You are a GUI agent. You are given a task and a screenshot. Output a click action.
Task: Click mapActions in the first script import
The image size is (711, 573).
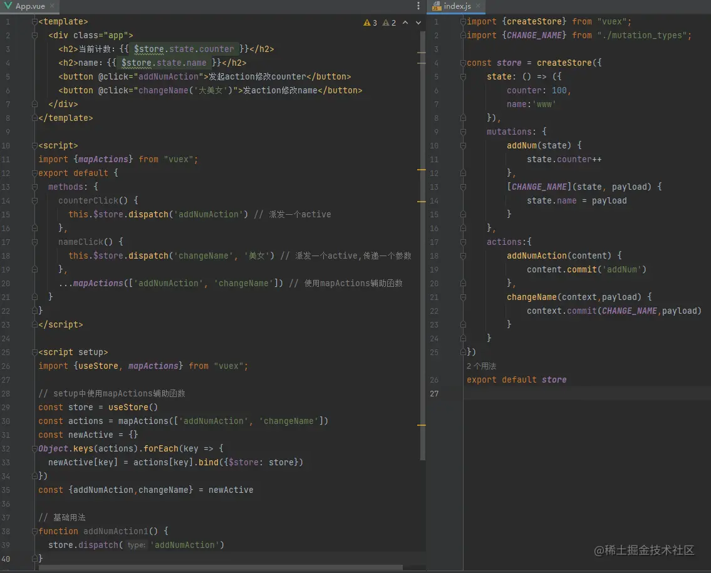103,159
